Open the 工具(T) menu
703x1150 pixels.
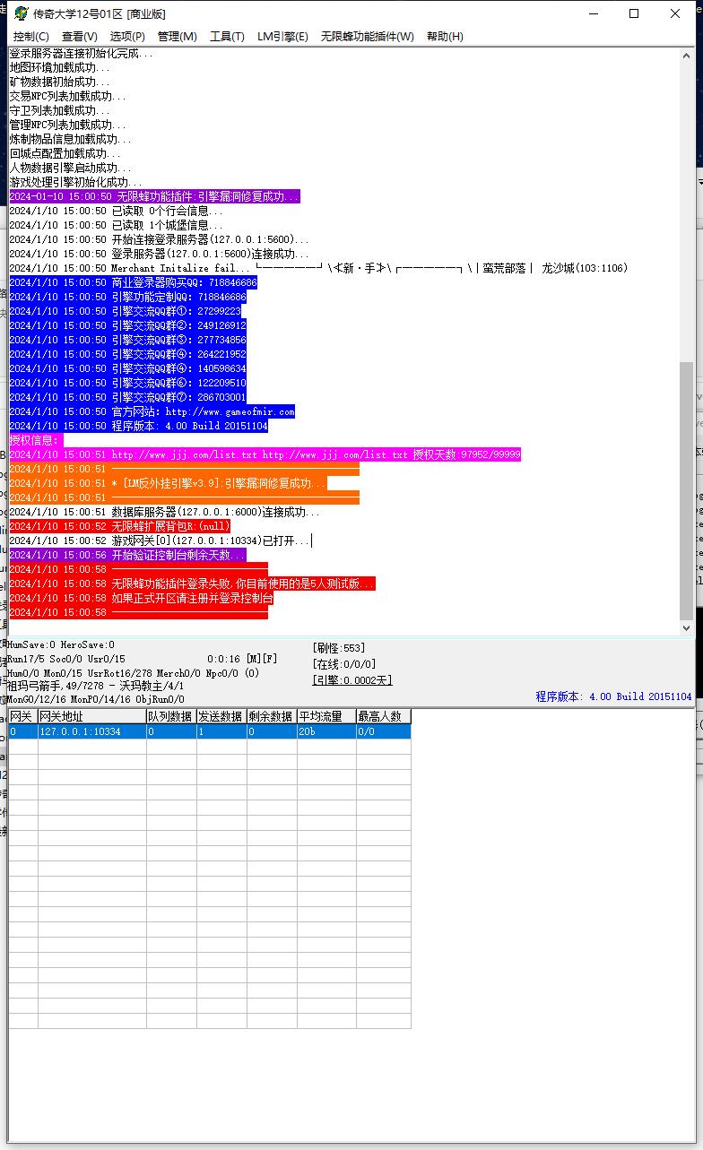227,36
